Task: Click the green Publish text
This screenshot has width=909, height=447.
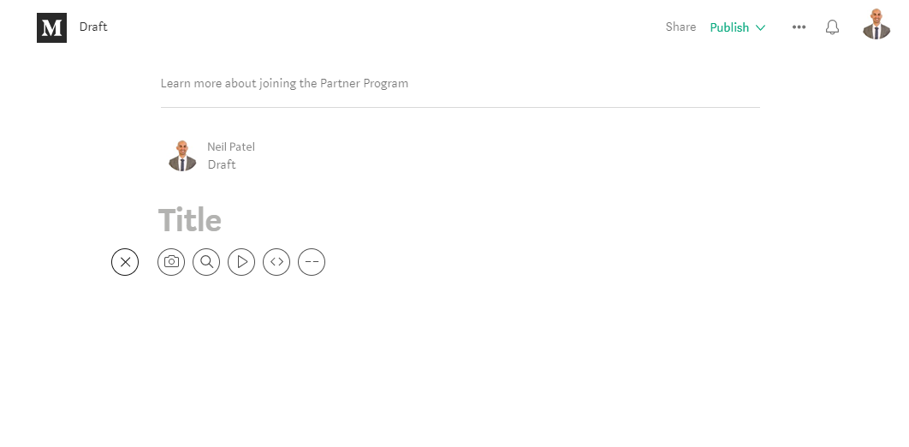Action: coord(729,27)
